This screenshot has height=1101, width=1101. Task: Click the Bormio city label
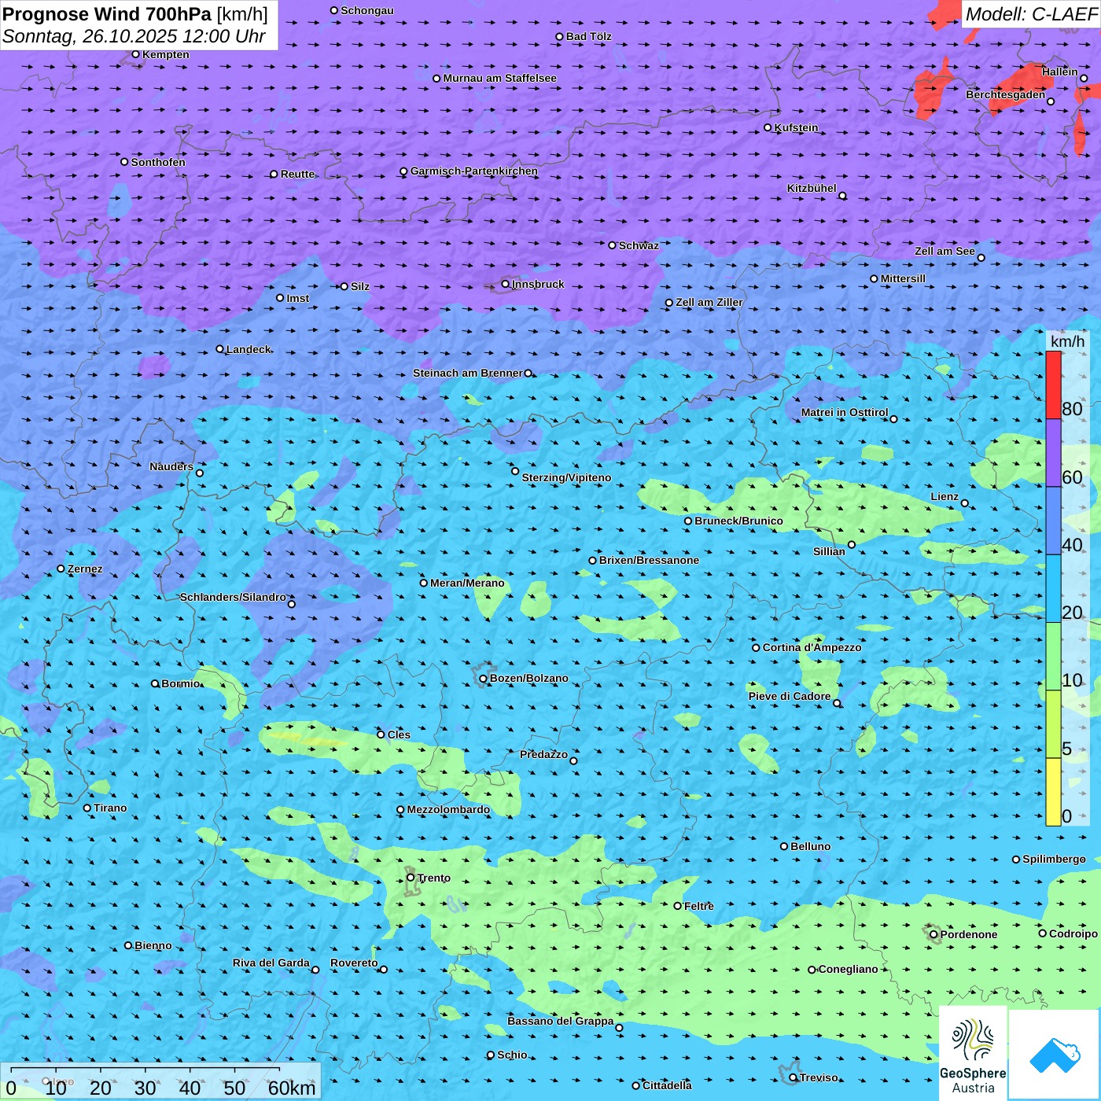pyautogui.click(x=180, y=683)
